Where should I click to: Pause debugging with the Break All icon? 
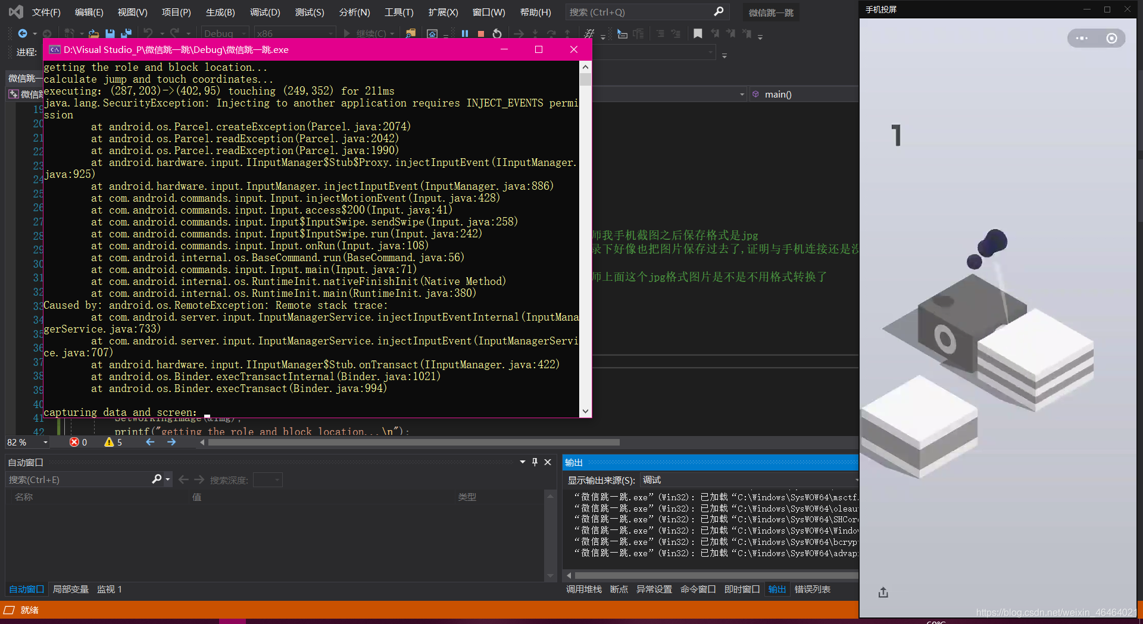coord(465,34)
